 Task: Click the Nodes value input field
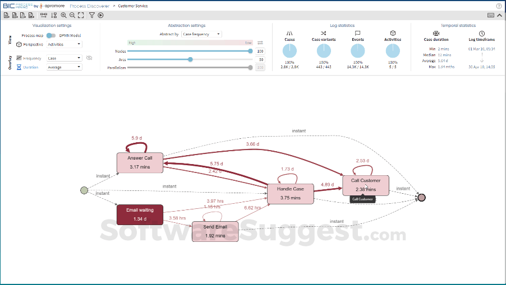click(x=260, y=51)
